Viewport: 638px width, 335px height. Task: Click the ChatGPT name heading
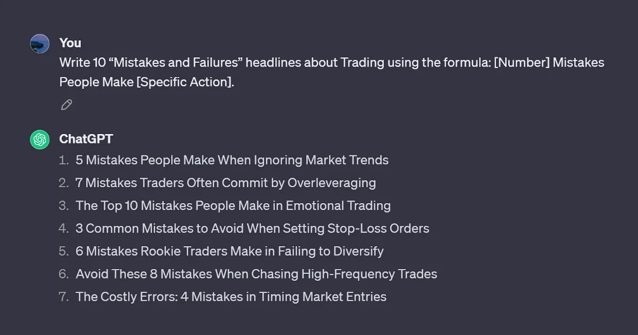click(86, 139)
